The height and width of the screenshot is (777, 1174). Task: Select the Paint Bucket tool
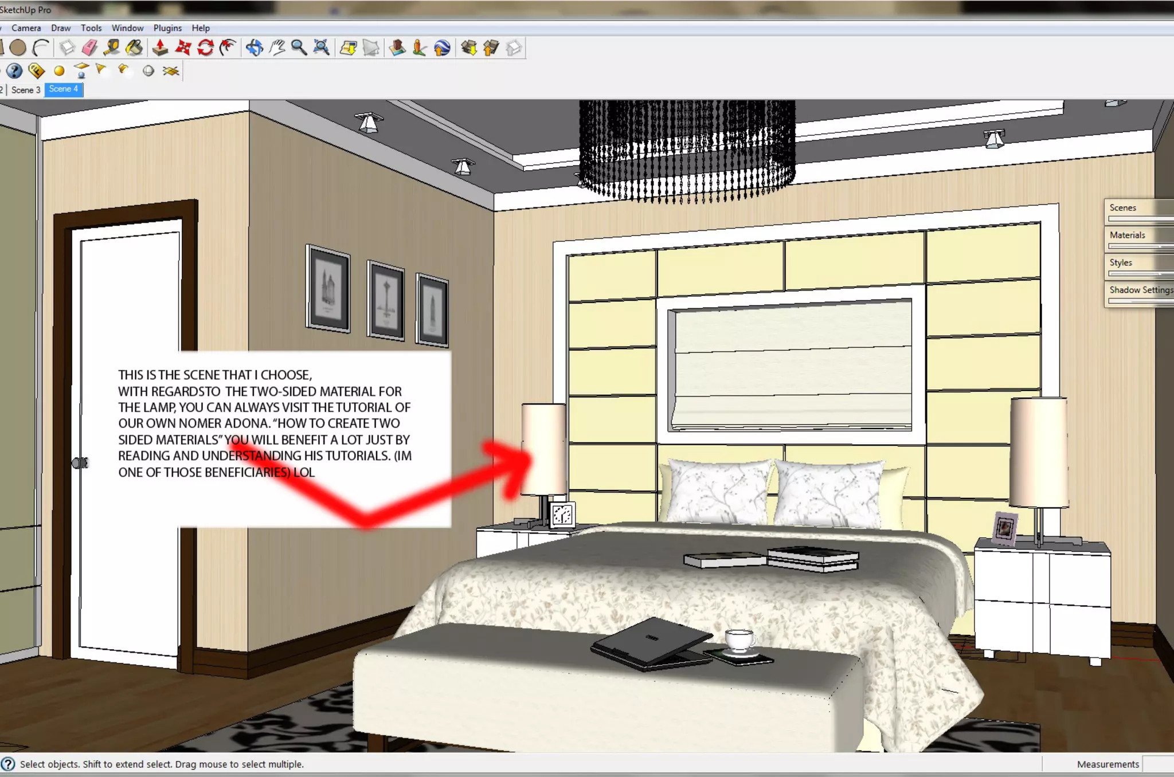(134, 48)
